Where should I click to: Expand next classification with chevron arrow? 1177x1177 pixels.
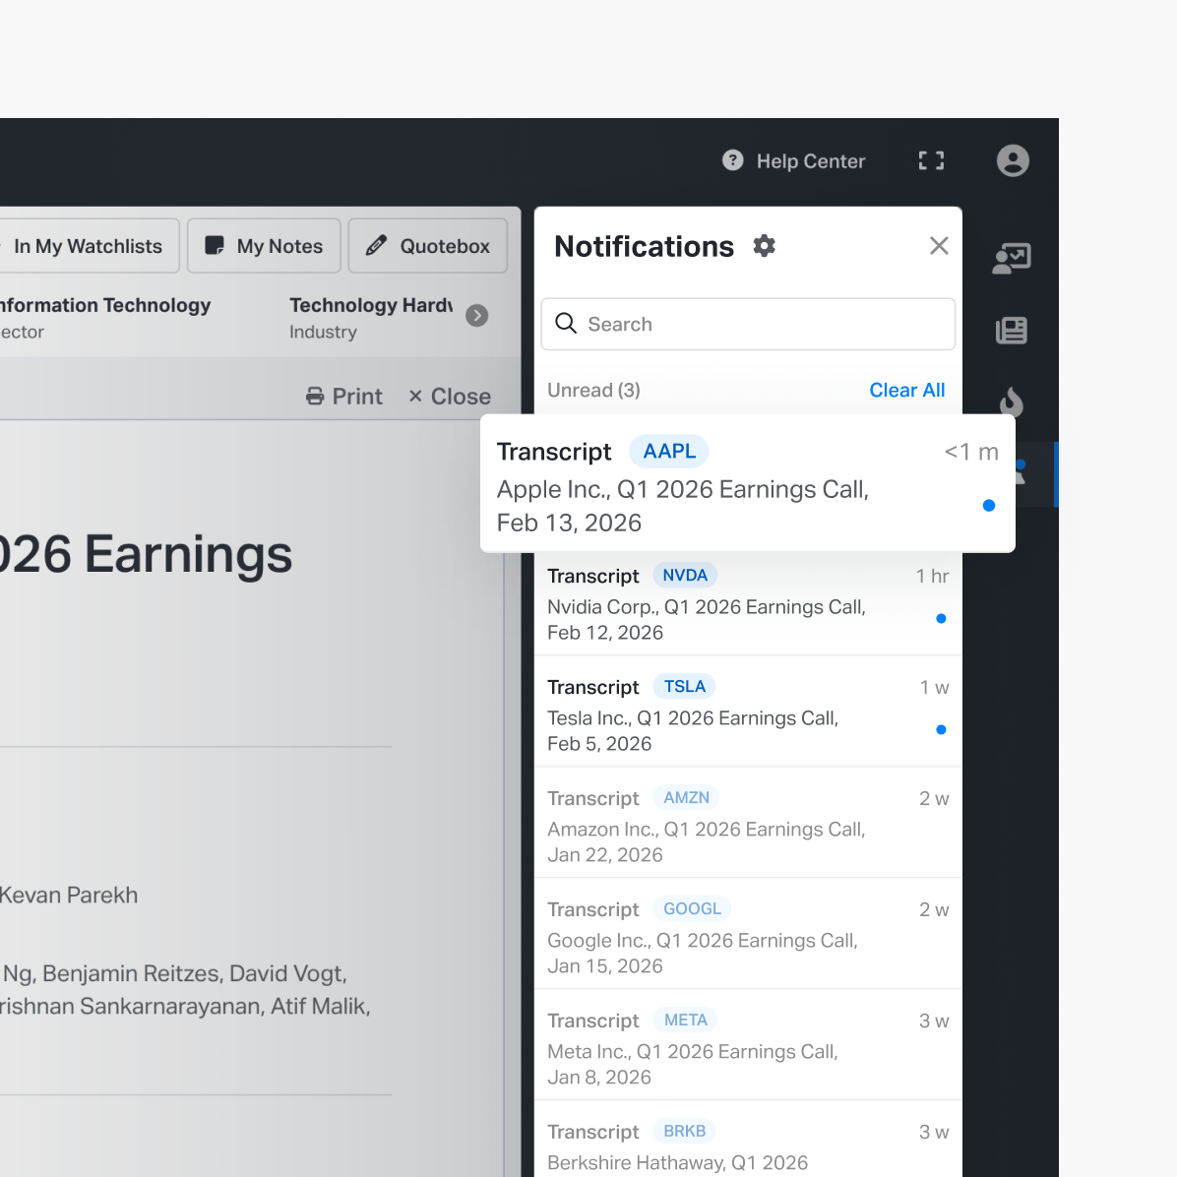(x=477, y=316)
